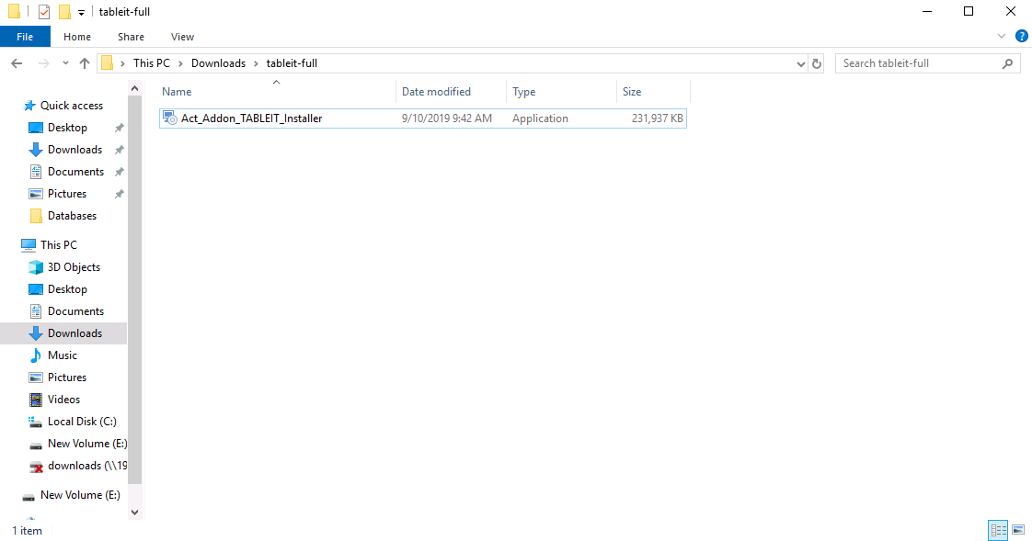
Task: Expand the ribbon with chevron arrow
Action: [1003, 37]
